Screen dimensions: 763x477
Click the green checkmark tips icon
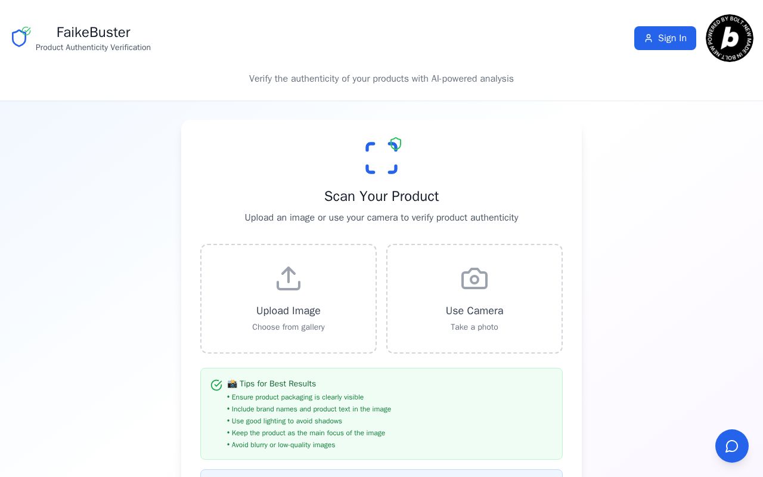coord(216,385)
